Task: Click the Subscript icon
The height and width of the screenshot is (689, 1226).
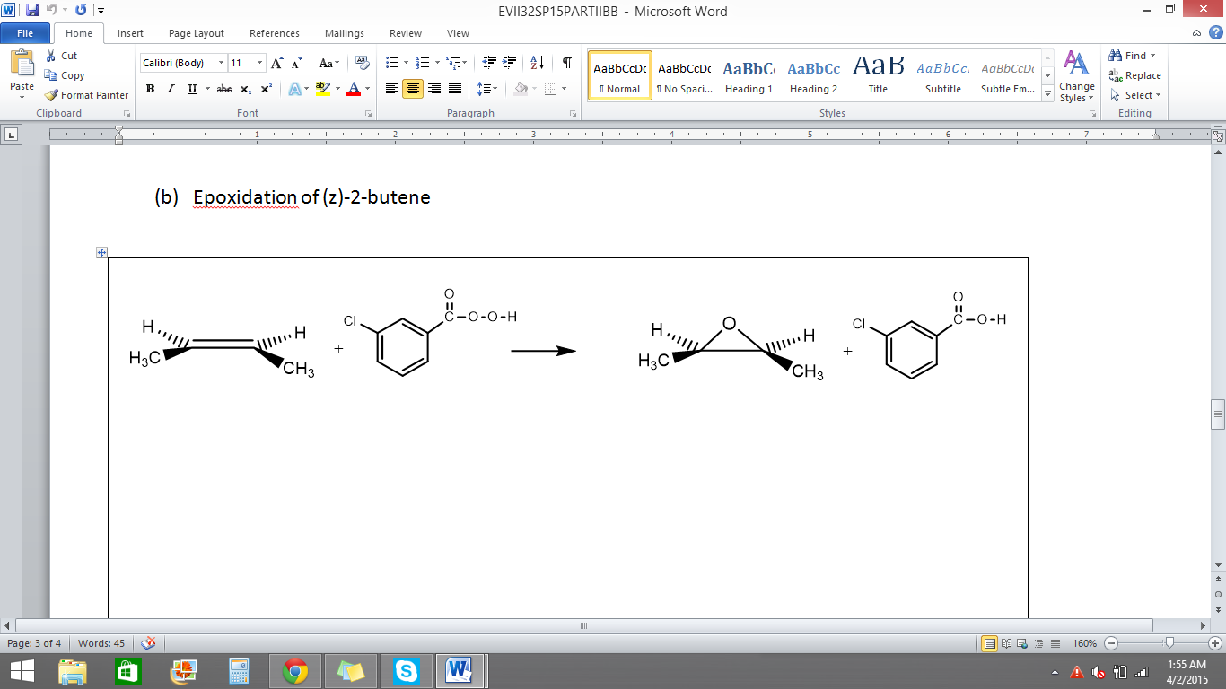Action: pos(244,89)
